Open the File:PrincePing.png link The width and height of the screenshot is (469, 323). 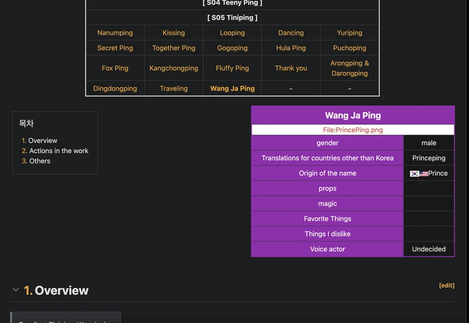coord(353,130)
